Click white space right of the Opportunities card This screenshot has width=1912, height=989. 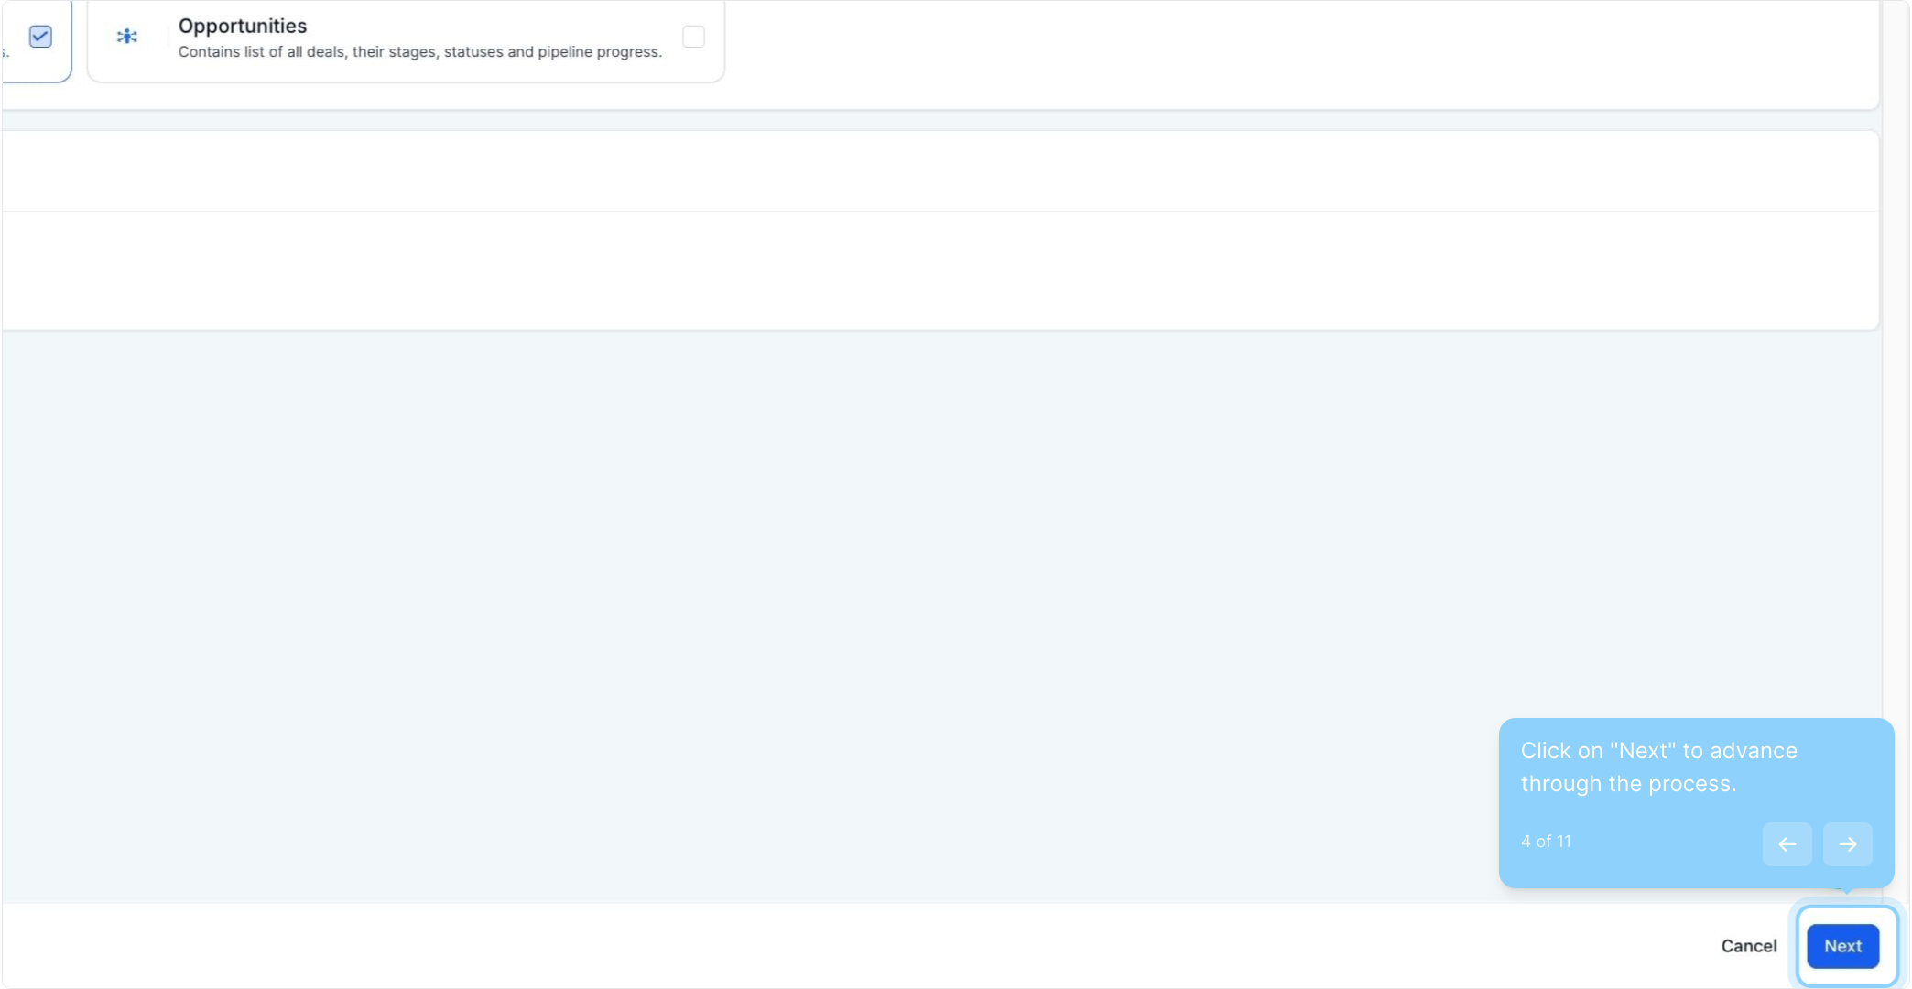click(1282, 46)
